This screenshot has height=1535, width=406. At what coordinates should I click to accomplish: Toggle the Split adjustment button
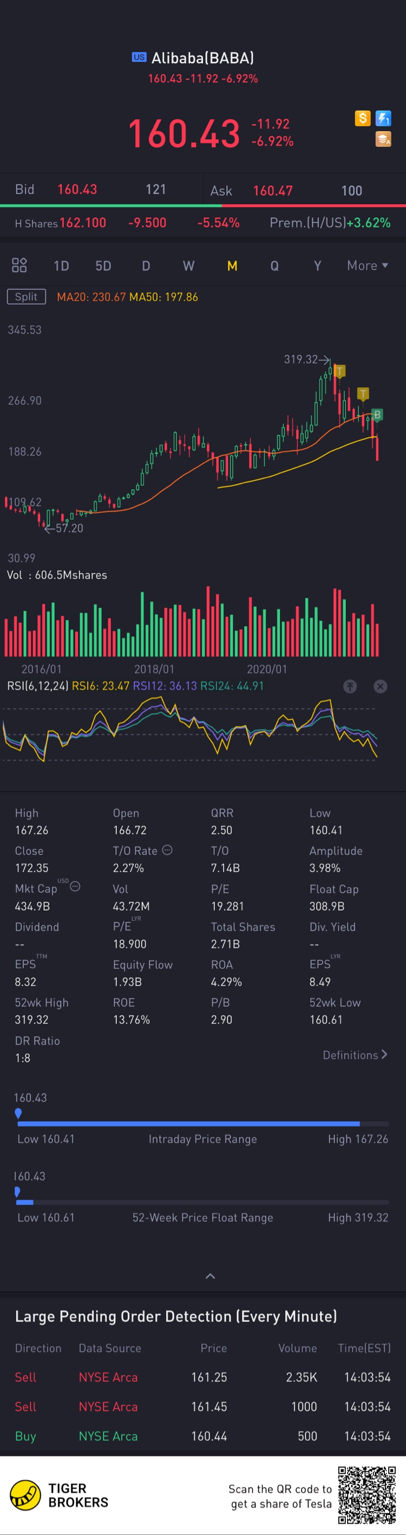[x=26, y=296]
